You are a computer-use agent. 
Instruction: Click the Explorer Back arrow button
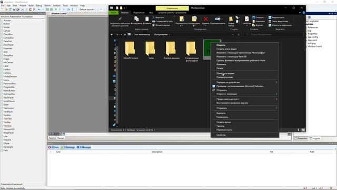[x=112, y=34]
